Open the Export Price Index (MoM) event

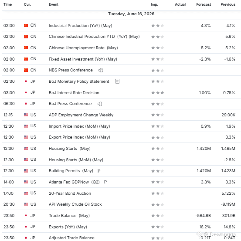pyautogui.click(x=79, y=137)
